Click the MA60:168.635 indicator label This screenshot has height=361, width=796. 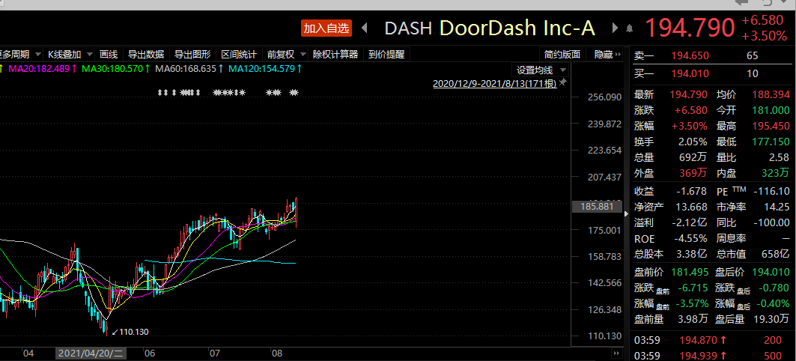point(189,69)
